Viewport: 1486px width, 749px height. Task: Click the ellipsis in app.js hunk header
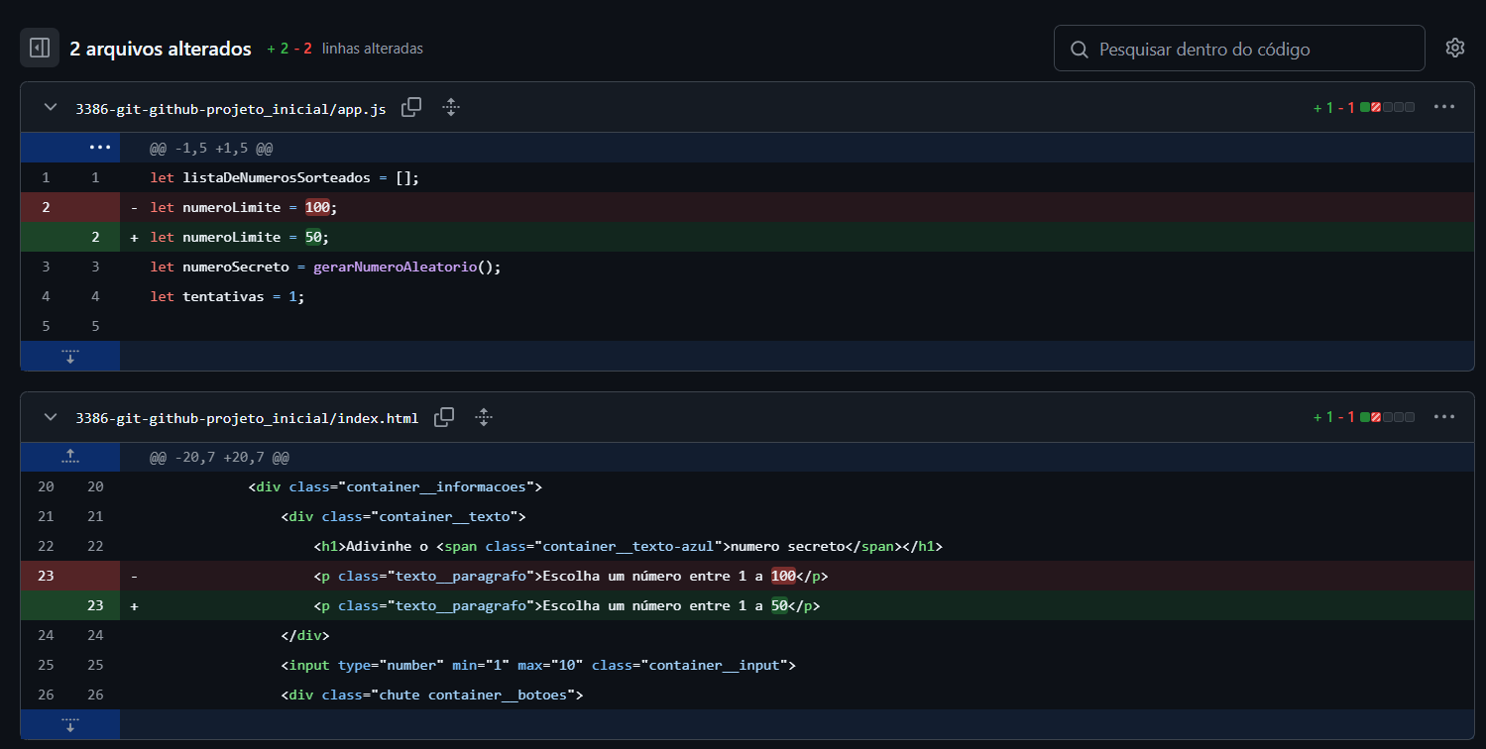coord(100,148)
